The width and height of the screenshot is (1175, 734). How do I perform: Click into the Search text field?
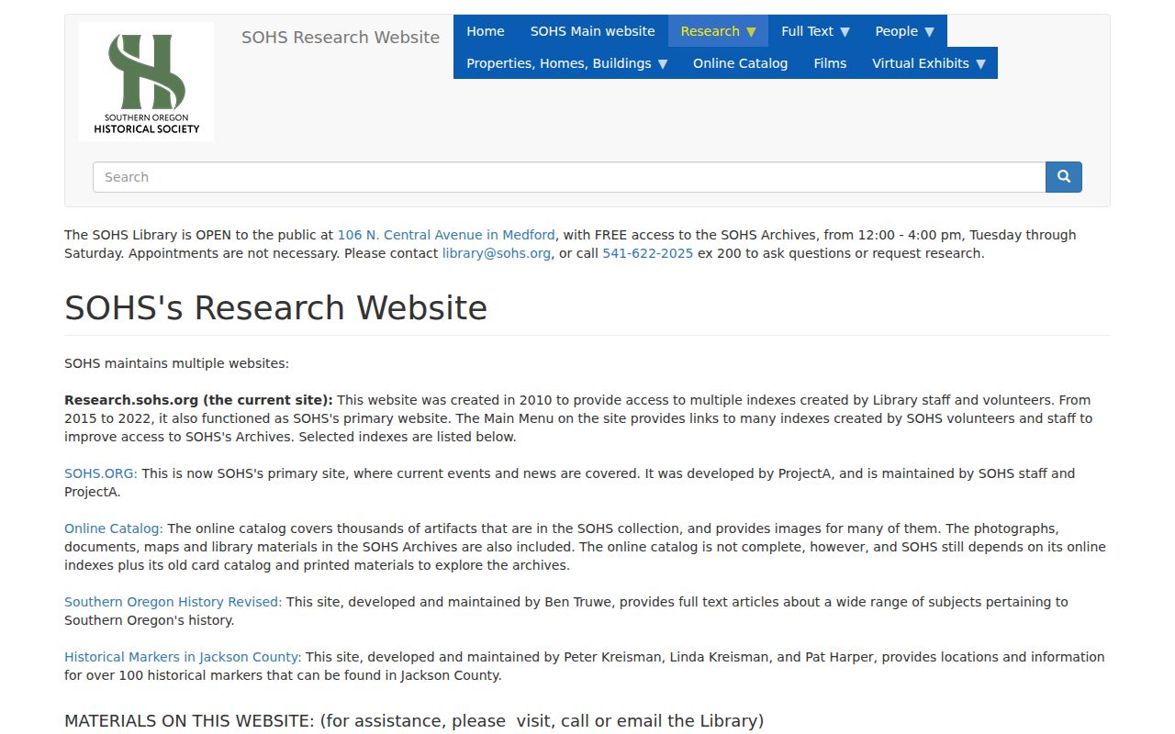pyautogui.click(x=569, y=177)
